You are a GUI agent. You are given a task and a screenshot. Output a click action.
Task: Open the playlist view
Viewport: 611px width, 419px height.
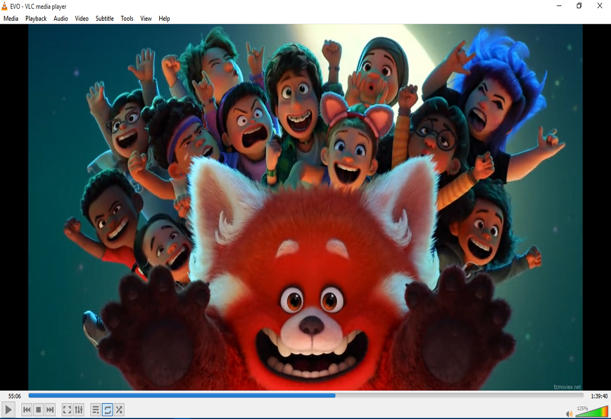(x=95, y=410)
